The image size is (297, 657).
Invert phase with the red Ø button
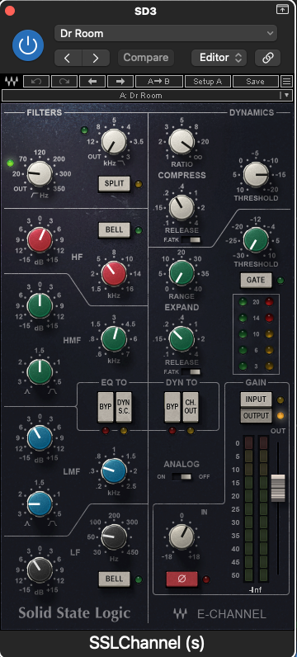coord(181,579)
